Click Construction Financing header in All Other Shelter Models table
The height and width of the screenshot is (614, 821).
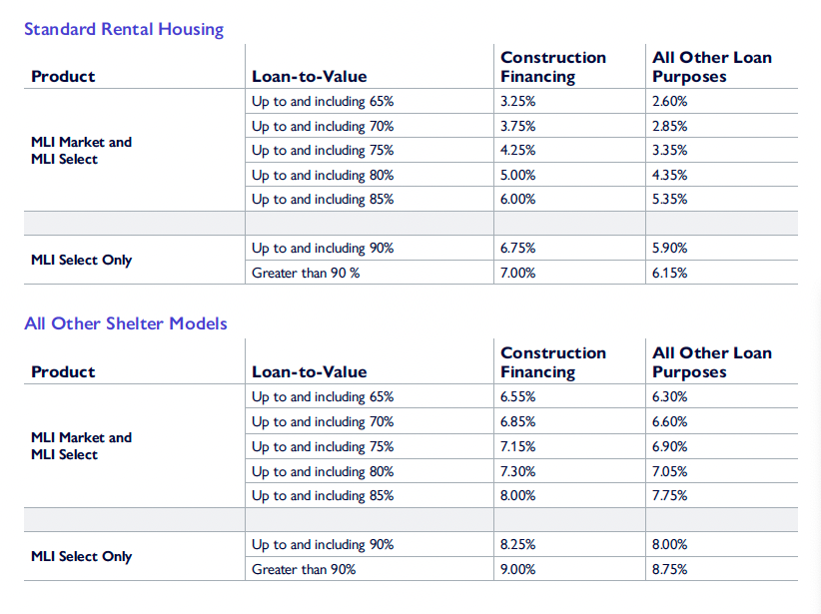click(x=553, y=362)
